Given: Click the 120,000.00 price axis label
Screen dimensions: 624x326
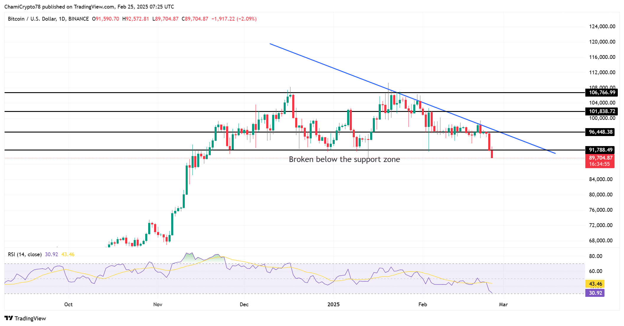Looking at the screenshot, I should click(602, 42).
